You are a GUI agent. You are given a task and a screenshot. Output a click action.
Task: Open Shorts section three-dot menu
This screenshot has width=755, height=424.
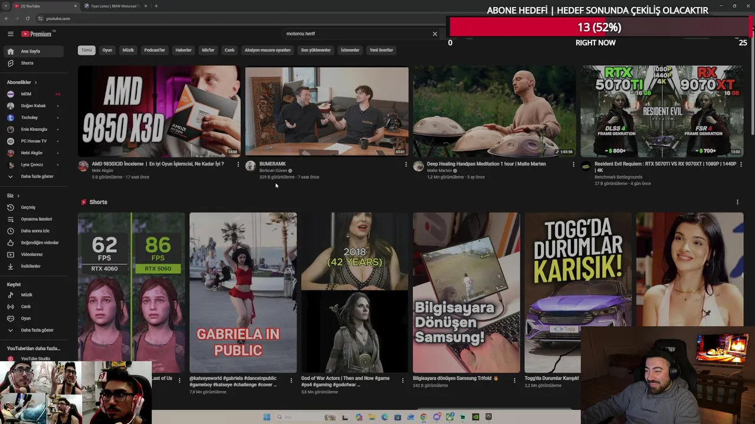pyautogui.click(x=737, y=202)
